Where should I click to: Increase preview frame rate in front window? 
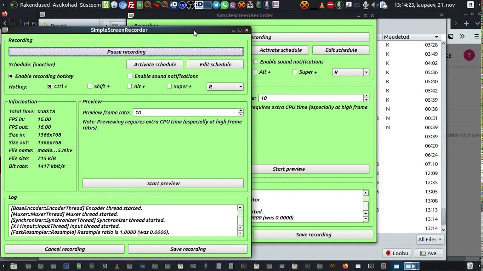(x=241, y=110)
